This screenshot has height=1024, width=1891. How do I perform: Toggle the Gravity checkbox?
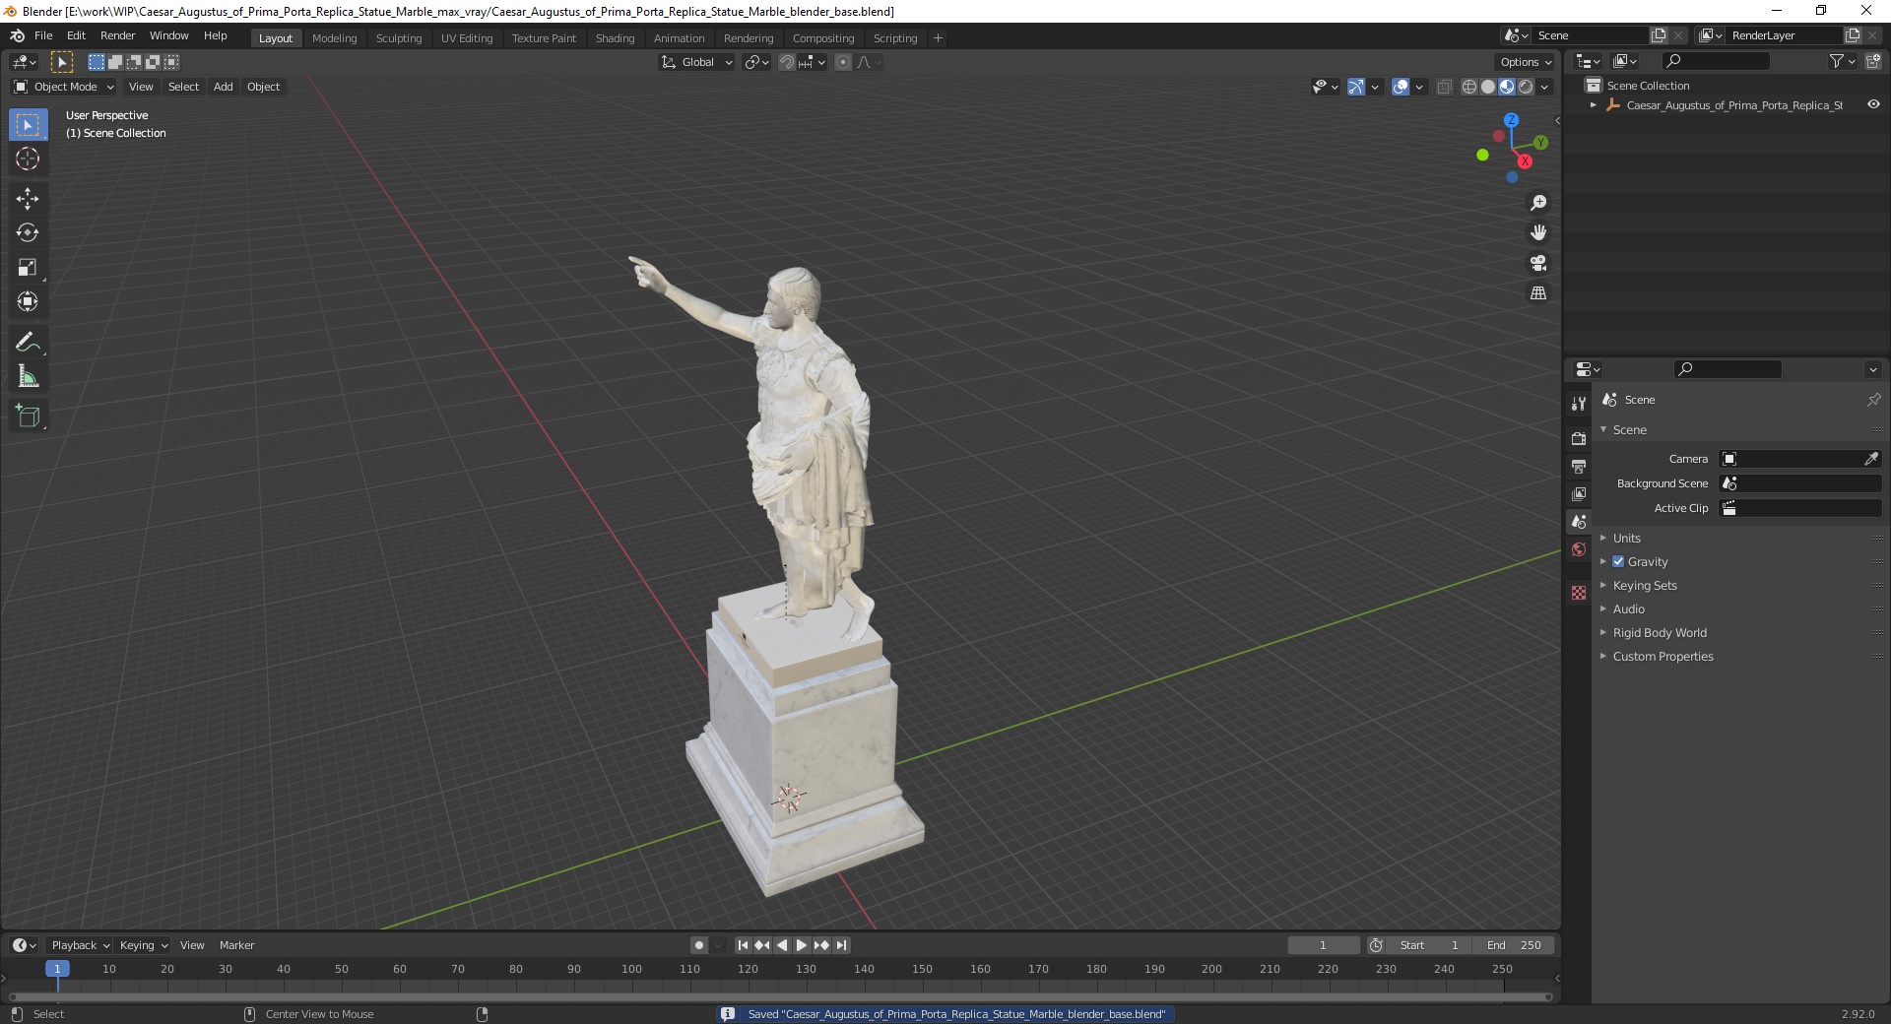click(1618, 561)
